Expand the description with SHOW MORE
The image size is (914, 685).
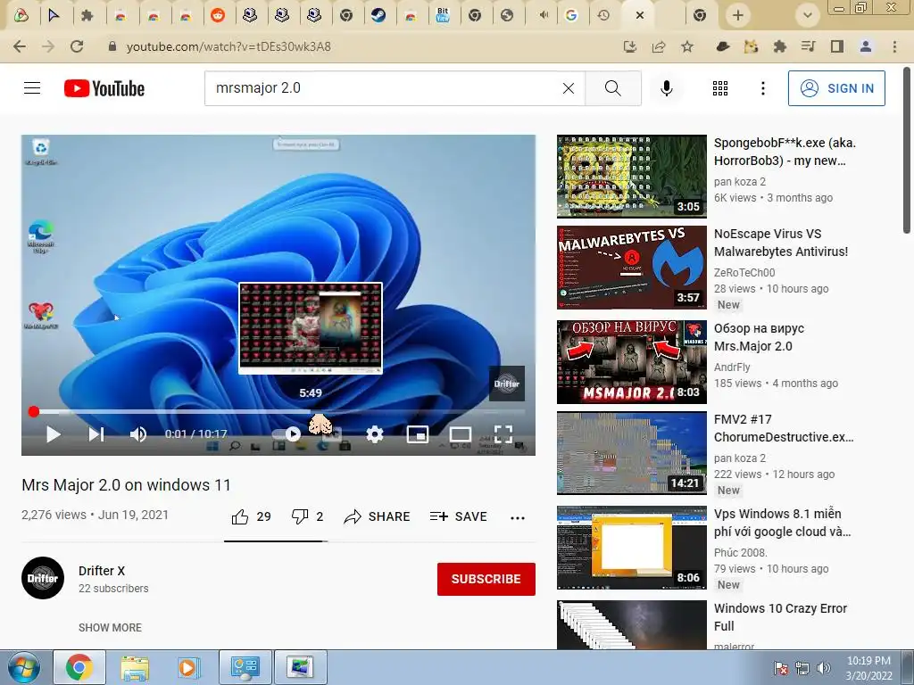[x=110, y=627]
